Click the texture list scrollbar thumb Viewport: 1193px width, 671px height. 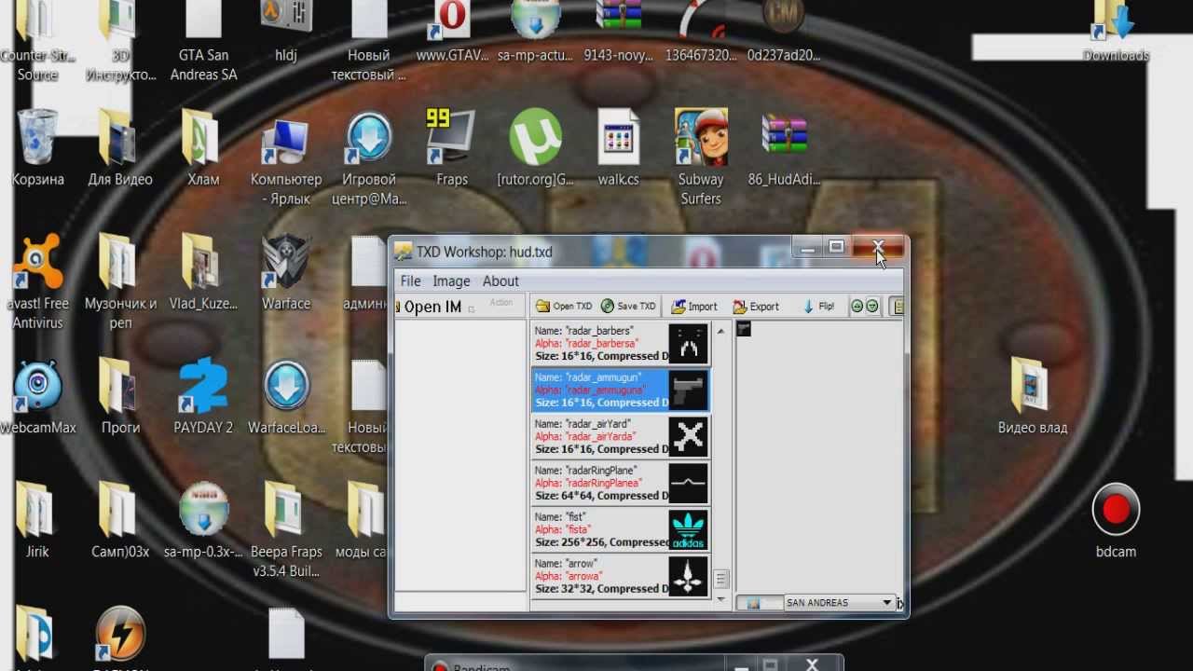click(x=720, y=580)
